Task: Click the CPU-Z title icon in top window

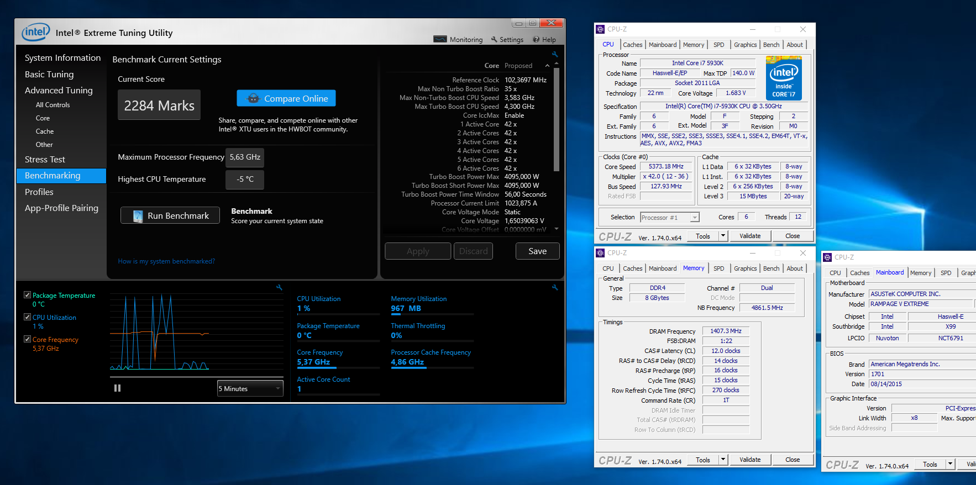Action: 600,29
